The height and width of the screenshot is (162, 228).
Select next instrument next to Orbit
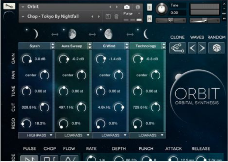[117, 7]
